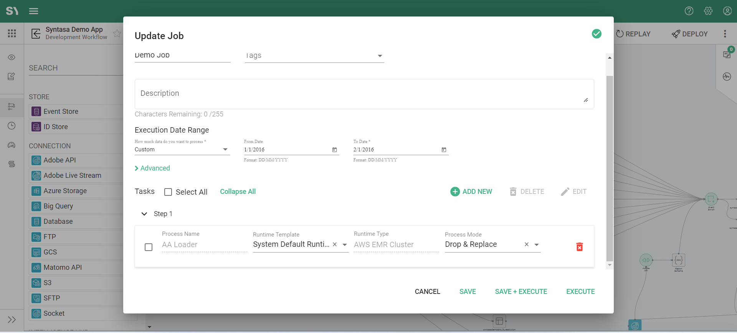Check the Select All tasks checkbox
The width and height of the screenshot is (737, 333).
pyautogui.click(x=168, y=192)
